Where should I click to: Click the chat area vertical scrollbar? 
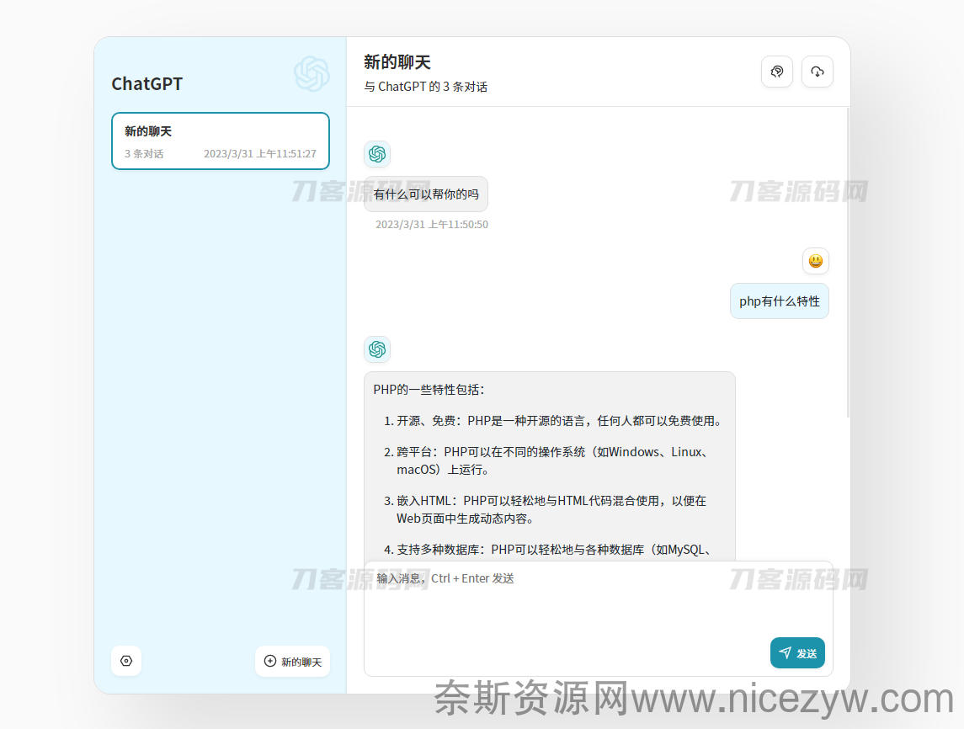pos(848,263)
